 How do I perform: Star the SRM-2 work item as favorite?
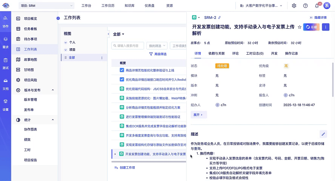click(x=300, y=27)
